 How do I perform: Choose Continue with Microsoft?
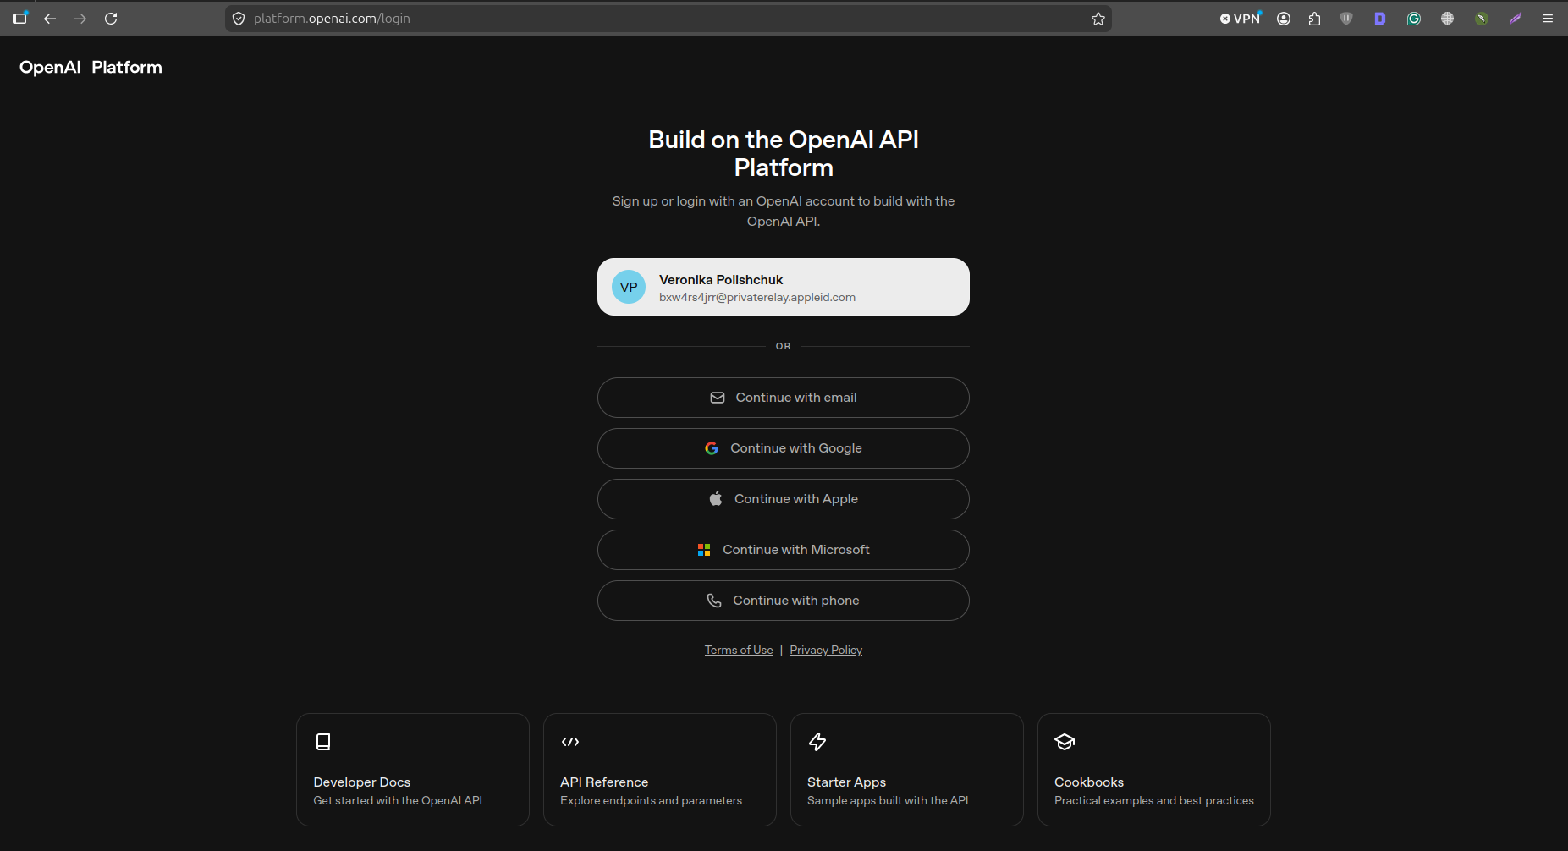tap(784, 550)
